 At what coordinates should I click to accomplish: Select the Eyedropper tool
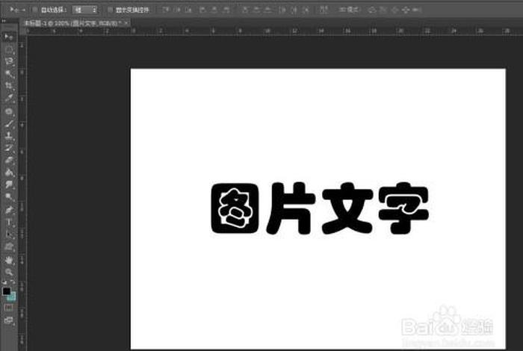click(x=9, y=99)
